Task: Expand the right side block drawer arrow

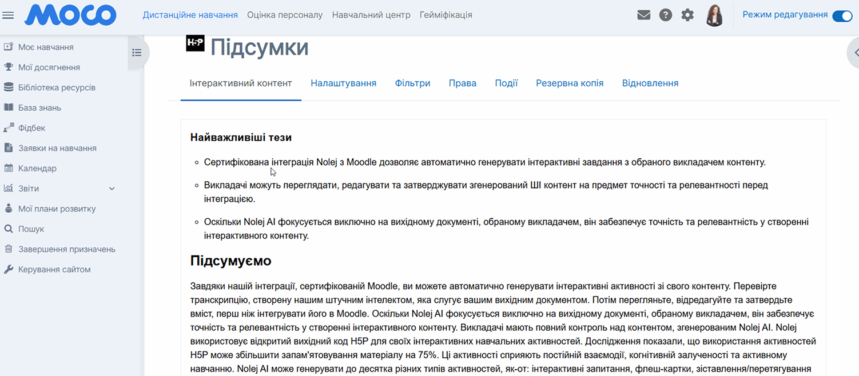Action: tap(855, 53)
